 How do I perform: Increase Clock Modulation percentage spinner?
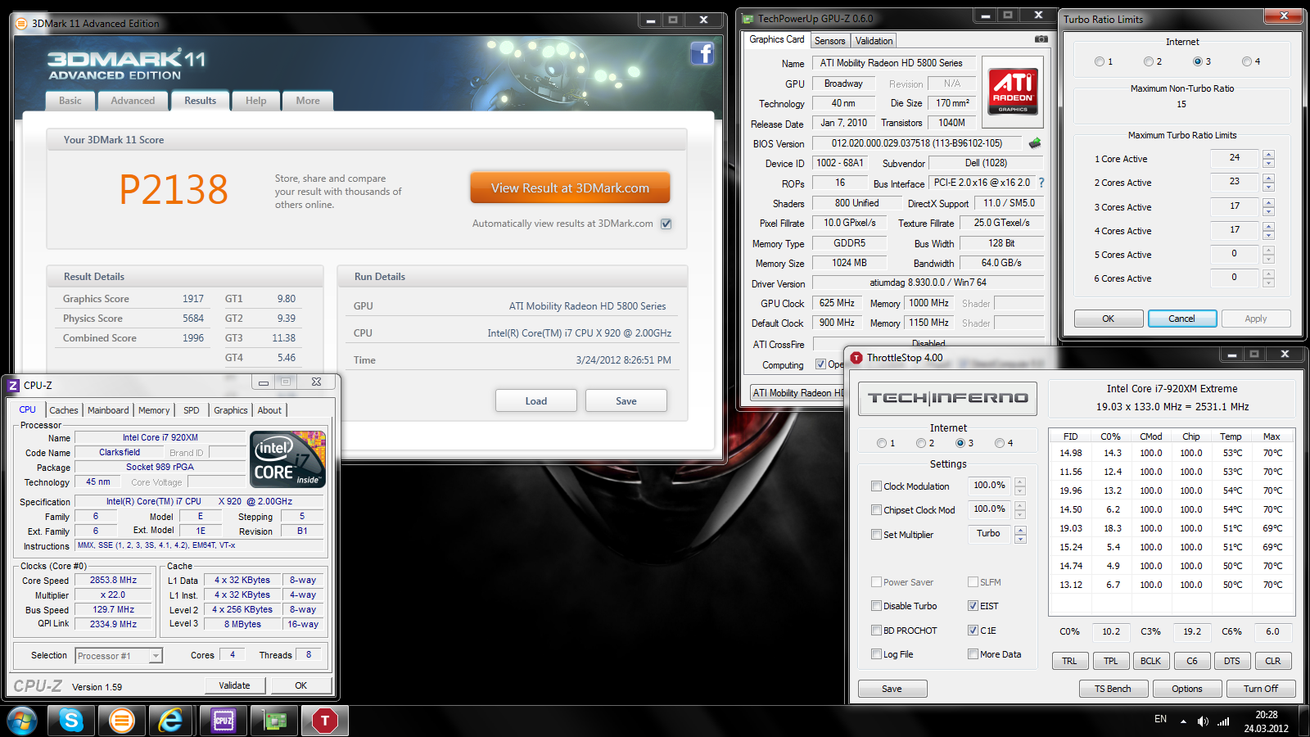1020,482
